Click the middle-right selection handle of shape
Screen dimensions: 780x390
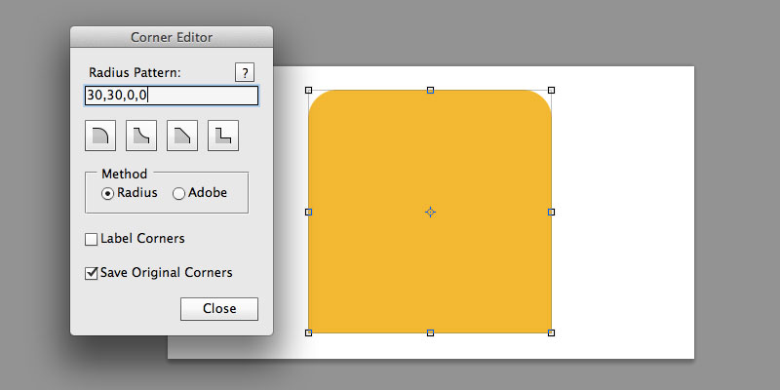click(551, 212)
